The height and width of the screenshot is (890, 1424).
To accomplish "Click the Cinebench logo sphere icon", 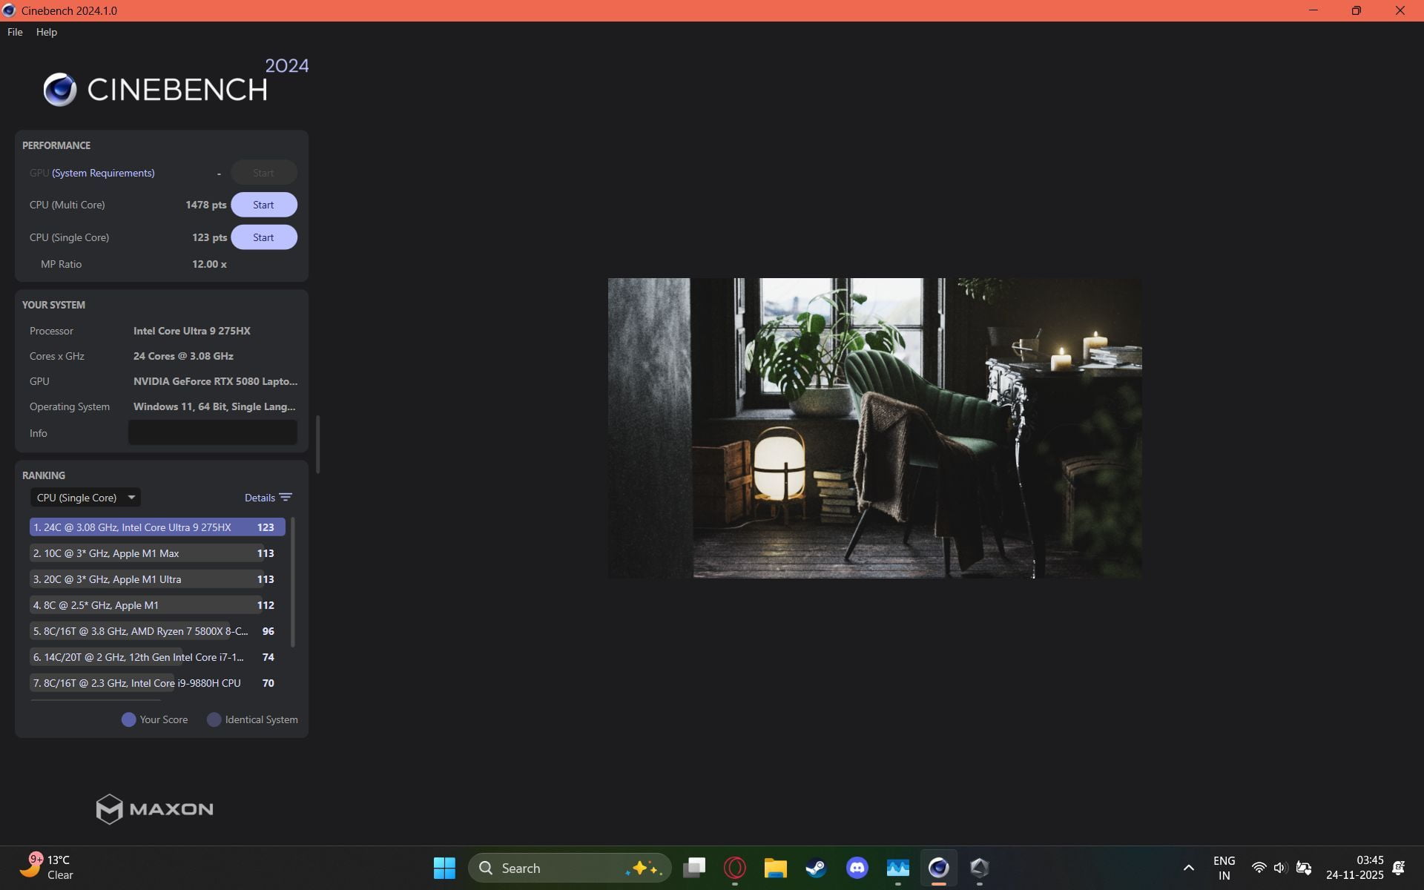I will pos(60,90).
